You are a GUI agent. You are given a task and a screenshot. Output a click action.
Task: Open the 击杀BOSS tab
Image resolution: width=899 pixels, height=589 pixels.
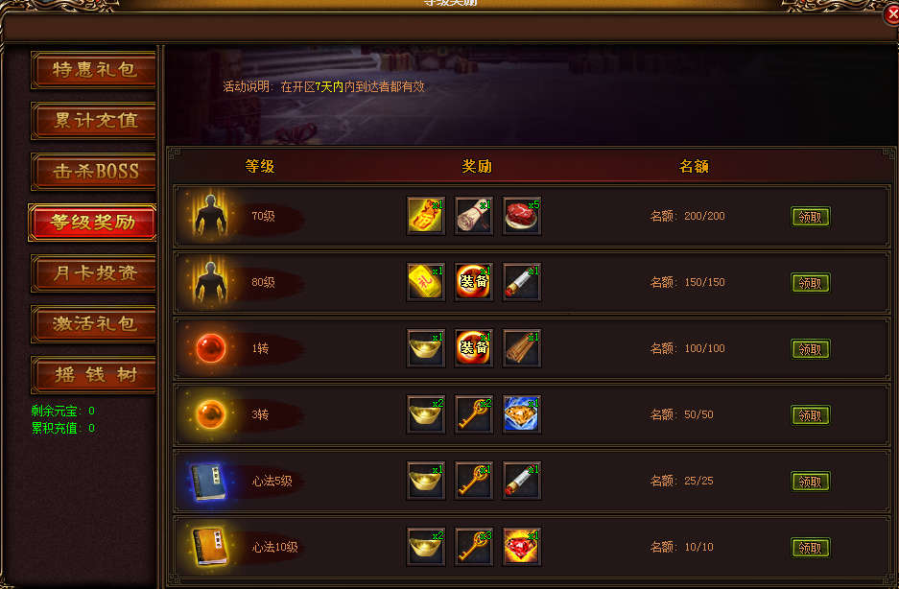(x=93, y=172)
